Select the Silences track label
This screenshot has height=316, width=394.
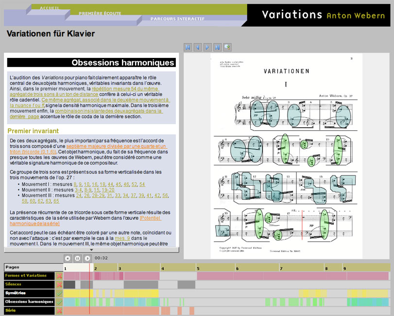point(29,284)
